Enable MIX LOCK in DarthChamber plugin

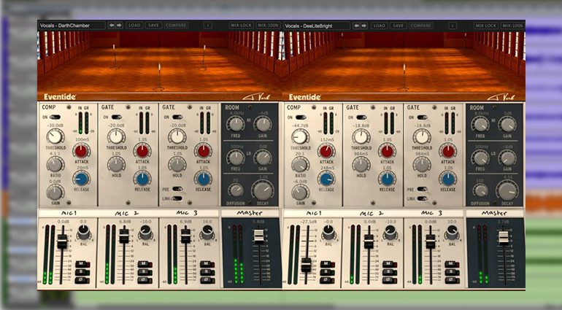242,26
